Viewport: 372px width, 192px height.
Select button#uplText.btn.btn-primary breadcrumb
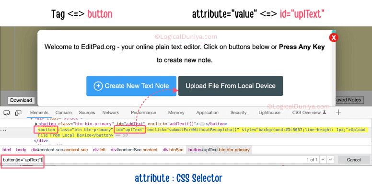(x=219, y=150)
